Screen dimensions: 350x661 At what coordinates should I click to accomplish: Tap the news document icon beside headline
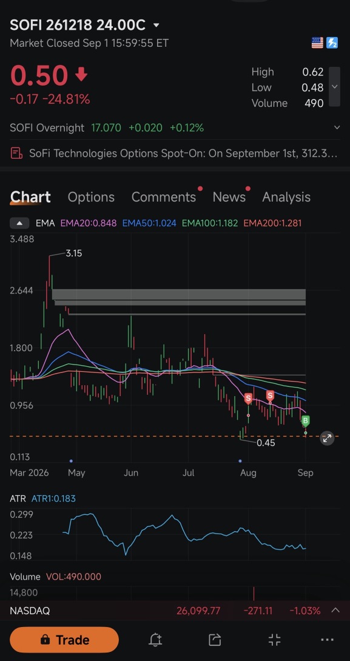tap(16, 153)
